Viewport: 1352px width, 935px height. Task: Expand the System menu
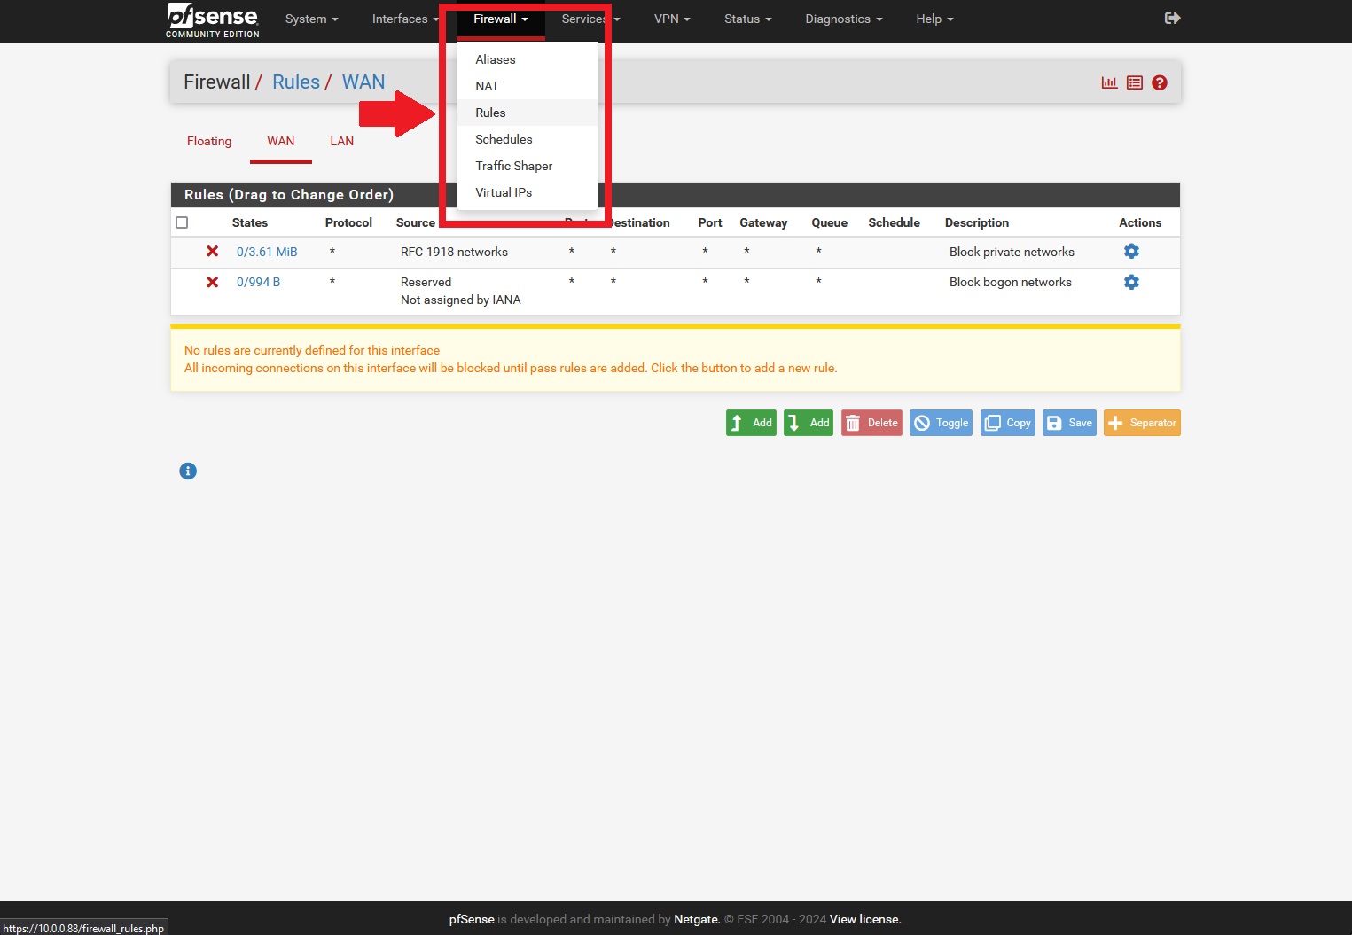(x=312, y=19)
